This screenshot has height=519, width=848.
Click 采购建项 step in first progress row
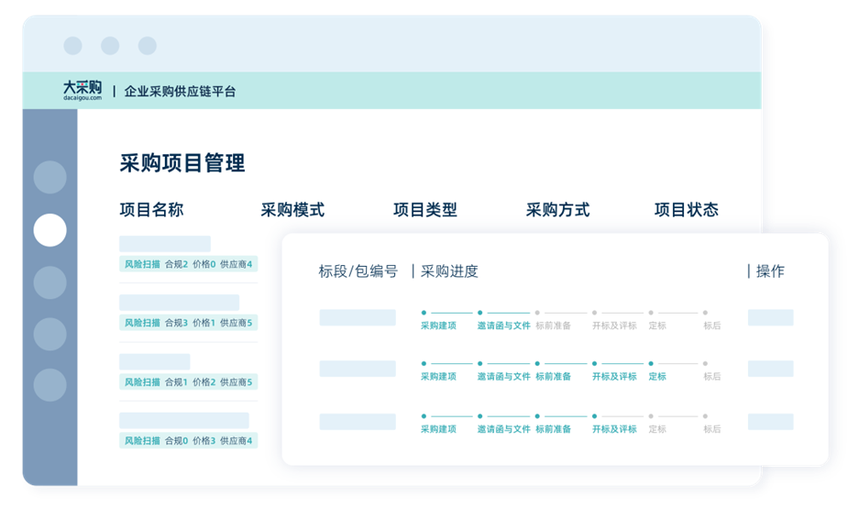pyautogui.click(x=438, y=326)
